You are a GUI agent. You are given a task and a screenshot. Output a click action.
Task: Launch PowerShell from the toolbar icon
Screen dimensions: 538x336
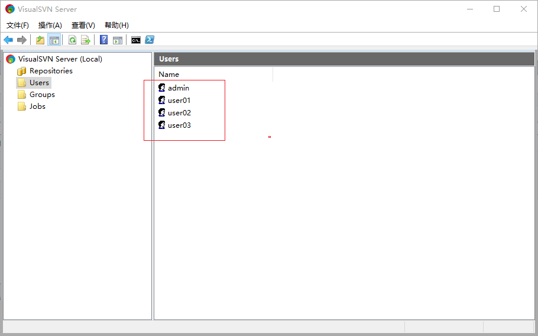(150, 40)
